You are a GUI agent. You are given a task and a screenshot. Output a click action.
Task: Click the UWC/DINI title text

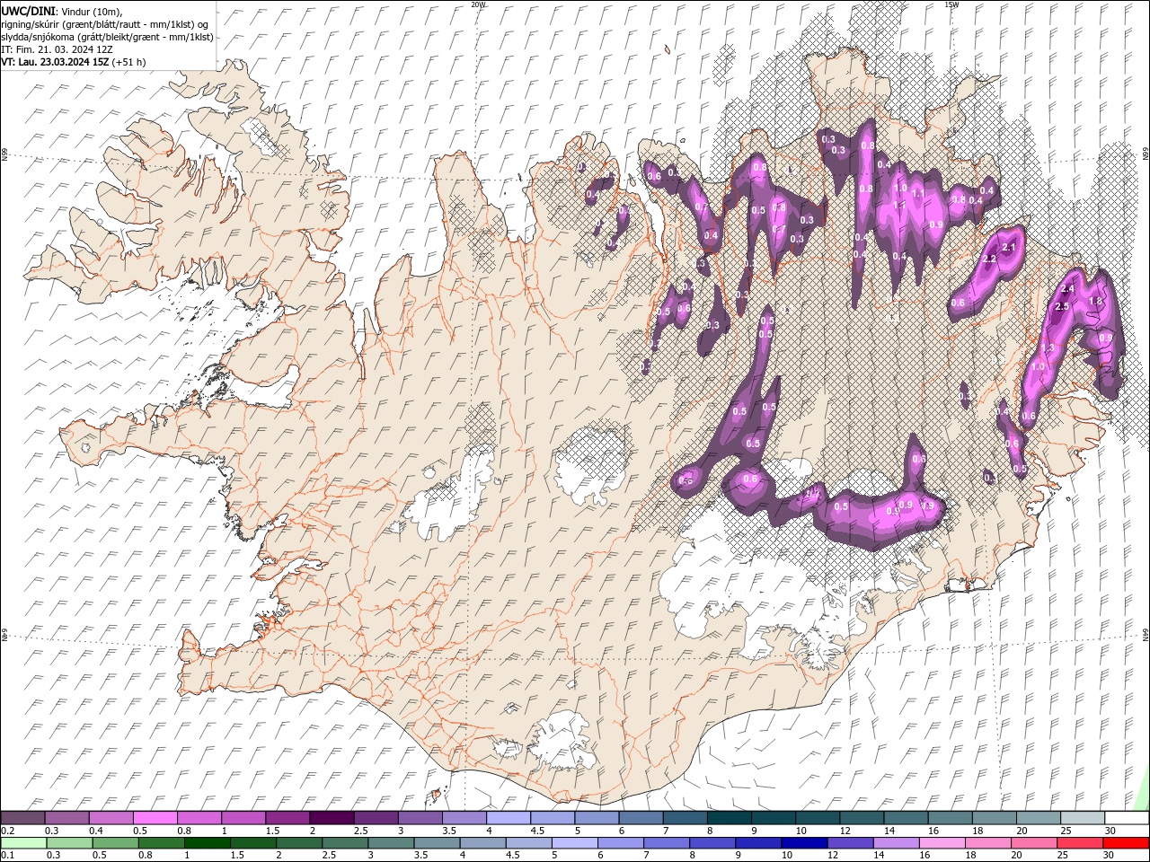[x=29, y=10]
